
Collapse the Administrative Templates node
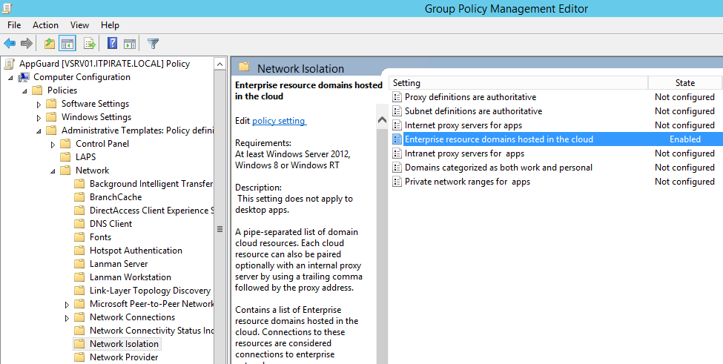pos(39,131)
